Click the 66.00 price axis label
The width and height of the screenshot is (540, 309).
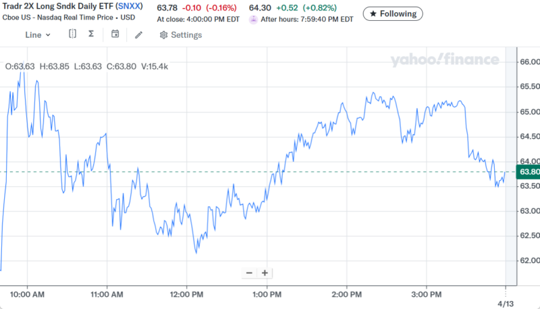click(x=529, y=62)
